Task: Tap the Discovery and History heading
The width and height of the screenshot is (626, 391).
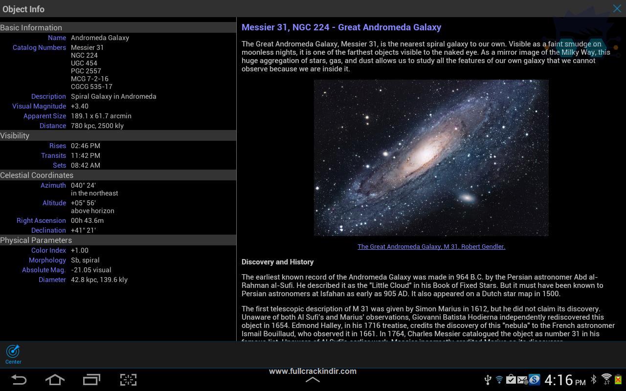Action: (278, 262)
